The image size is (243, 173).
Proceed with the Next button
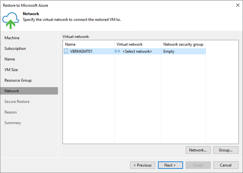pos(170,165)
